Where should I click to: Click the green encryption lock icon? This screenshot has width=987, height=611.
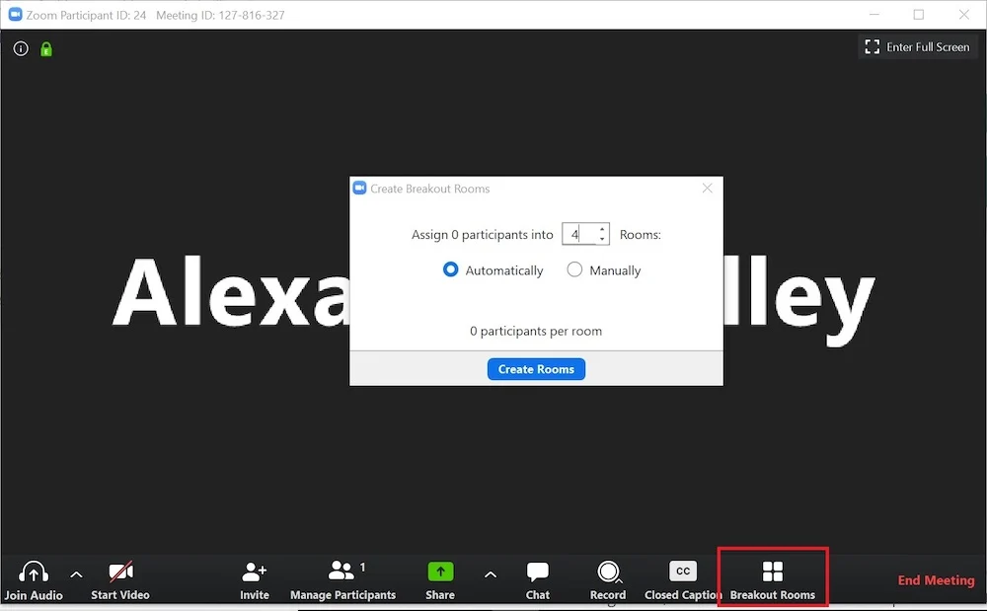pyautogui.click(x=46, y=49)
